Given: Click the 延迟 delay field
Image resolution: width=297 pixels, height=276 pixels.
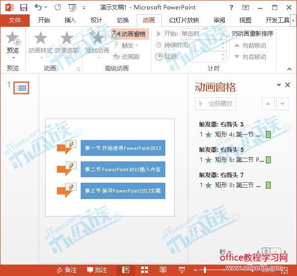Looking at the screenshot, I should (206, 57).
